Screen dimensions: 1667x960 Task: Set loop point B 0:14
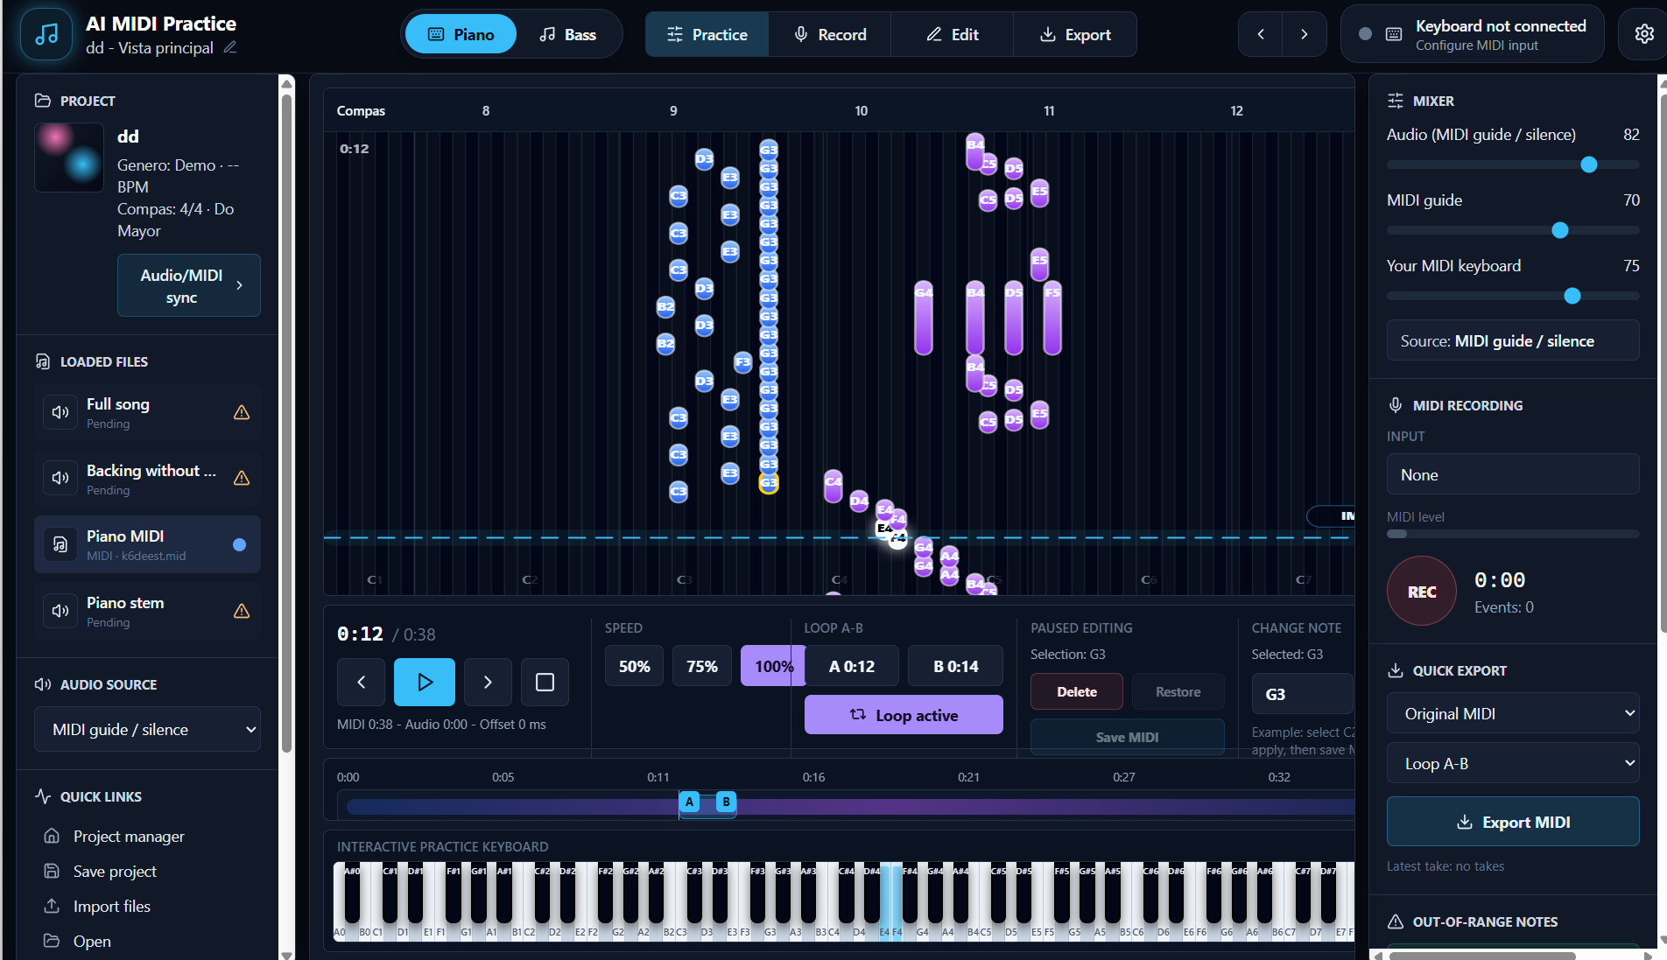955,666
